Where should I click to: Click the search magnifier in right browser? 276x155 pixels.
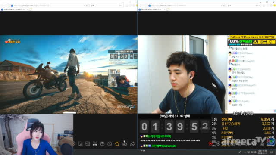257,6
